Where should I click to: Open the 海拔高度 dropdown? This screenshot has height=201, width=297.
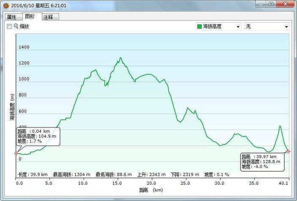click(x=218, y=27)
